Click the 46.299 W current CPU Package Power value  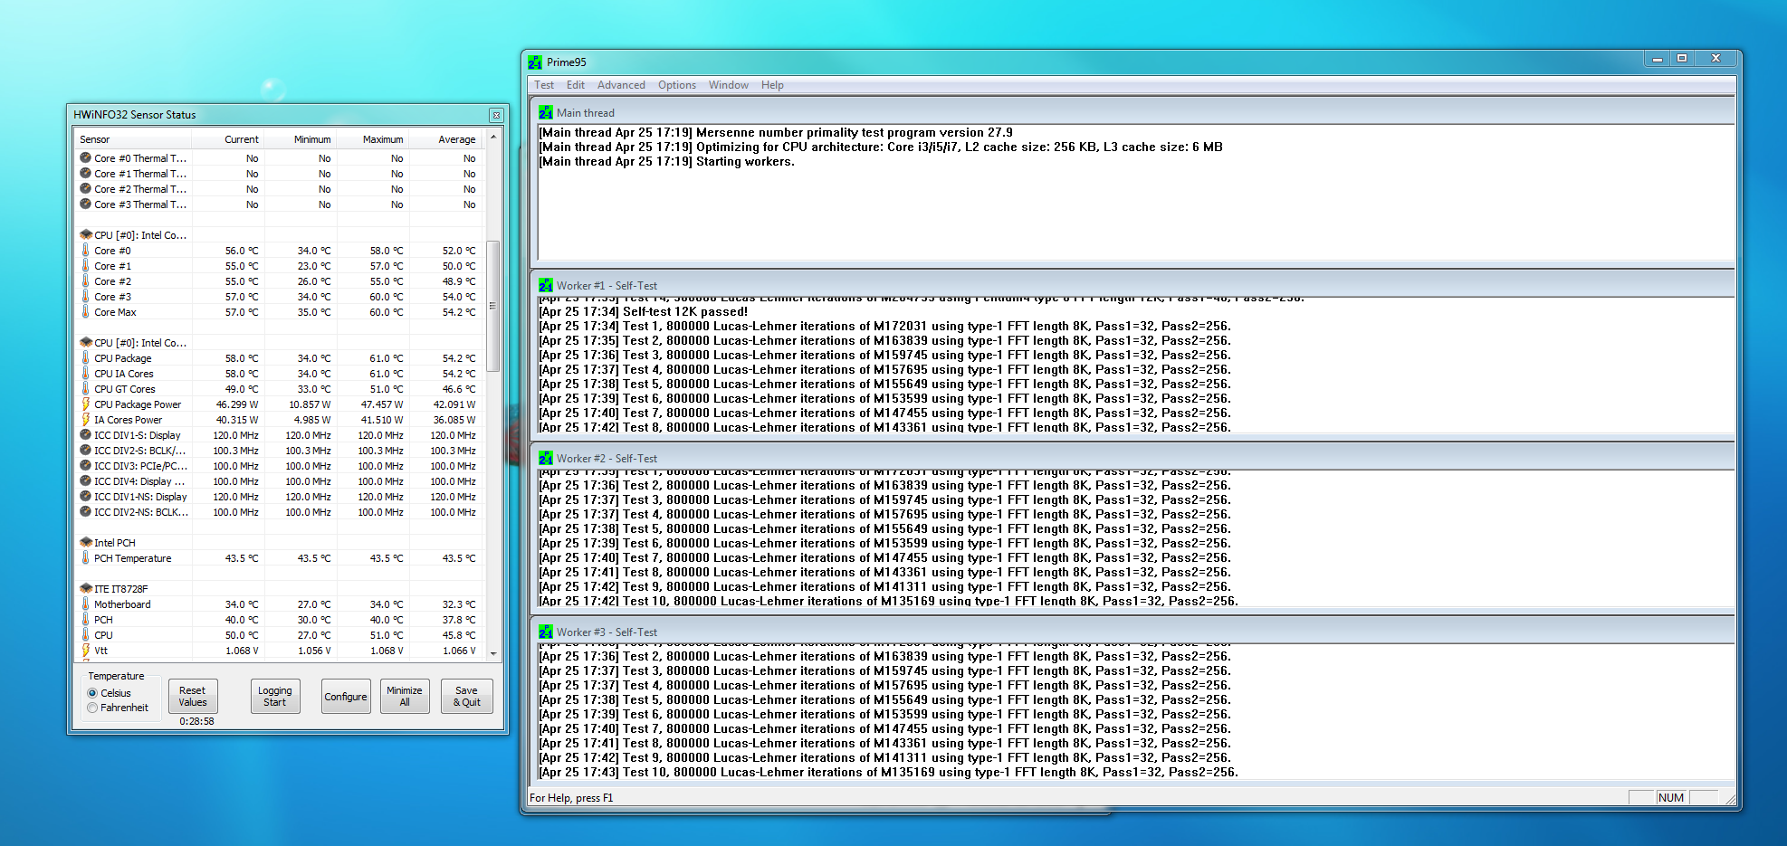[x=237, y=404]
